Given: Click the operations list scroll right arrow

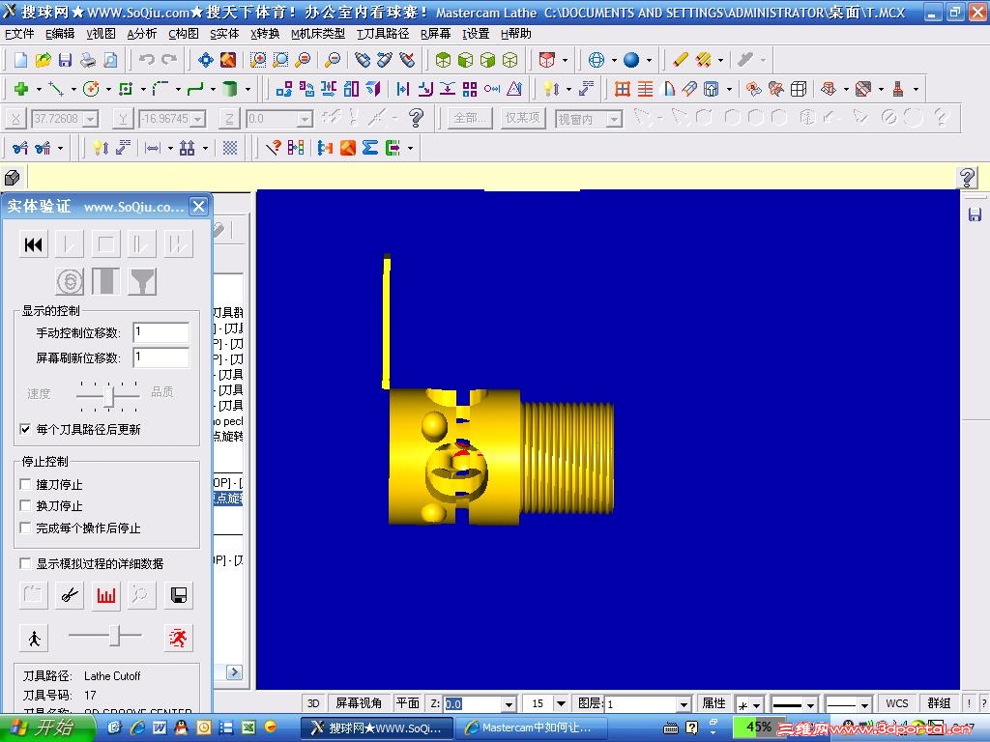Looking at the screenshot, I should [x=234, y=672].
